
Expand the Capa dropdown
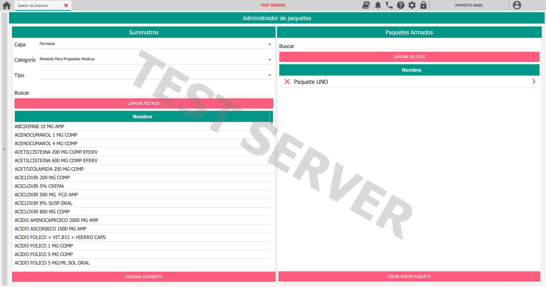coord(270,44)
